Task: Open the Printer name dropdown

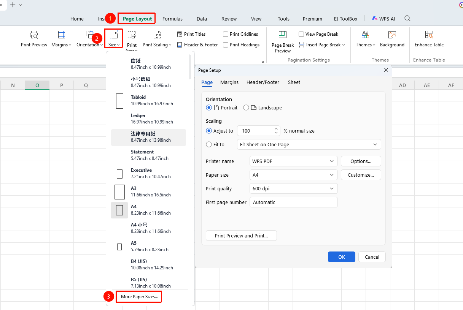Action: click(294, 161)
